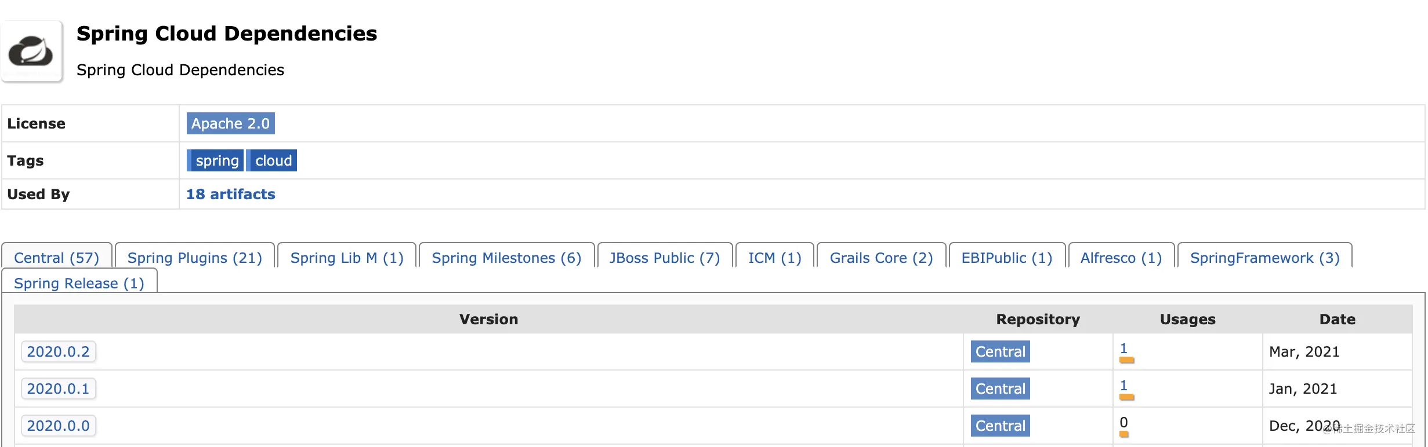The width and height of the screenshot is (1428, 447).
Task: Switch to the Alfresco (1) tab
Action: [1121, 257]
